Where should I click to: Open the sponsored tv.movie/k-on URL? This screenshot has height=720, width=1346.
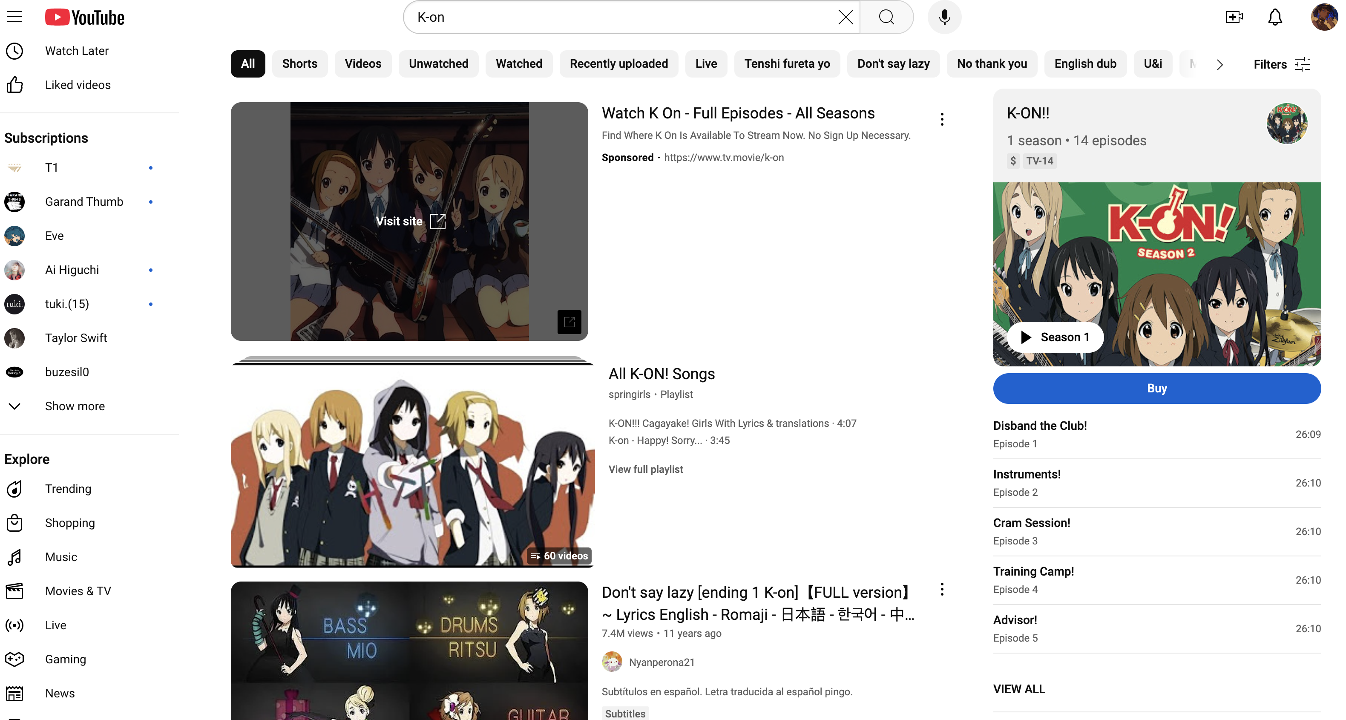[x=724, y=157]
